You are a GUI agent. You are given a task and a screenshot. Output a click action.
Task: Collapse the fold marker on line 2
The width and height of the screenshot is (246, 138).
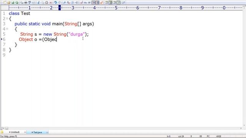[x=7, y=18]
